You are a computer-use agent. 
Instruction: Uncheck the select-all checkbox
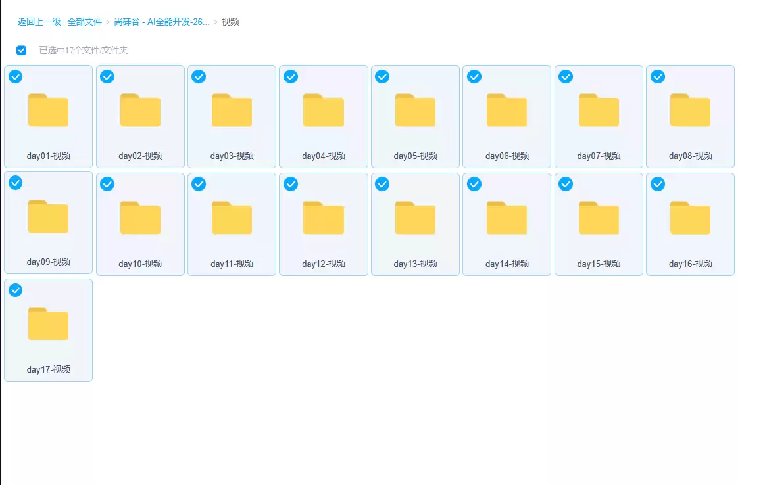[x=21, y=51]
